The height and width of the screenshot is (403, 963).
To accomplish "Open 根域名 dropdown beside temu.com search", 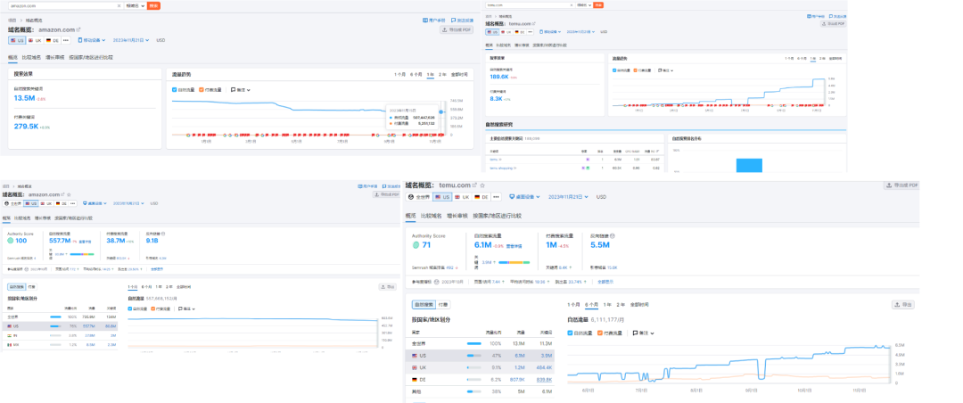I will [584, 5].
